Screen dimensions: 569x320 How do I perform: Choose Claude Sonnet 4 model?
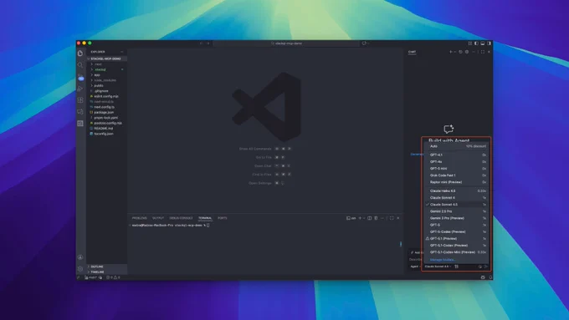coord(457,198)
